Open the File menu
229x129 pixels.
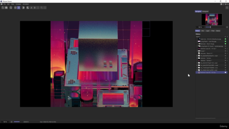(x=5, y=4)
